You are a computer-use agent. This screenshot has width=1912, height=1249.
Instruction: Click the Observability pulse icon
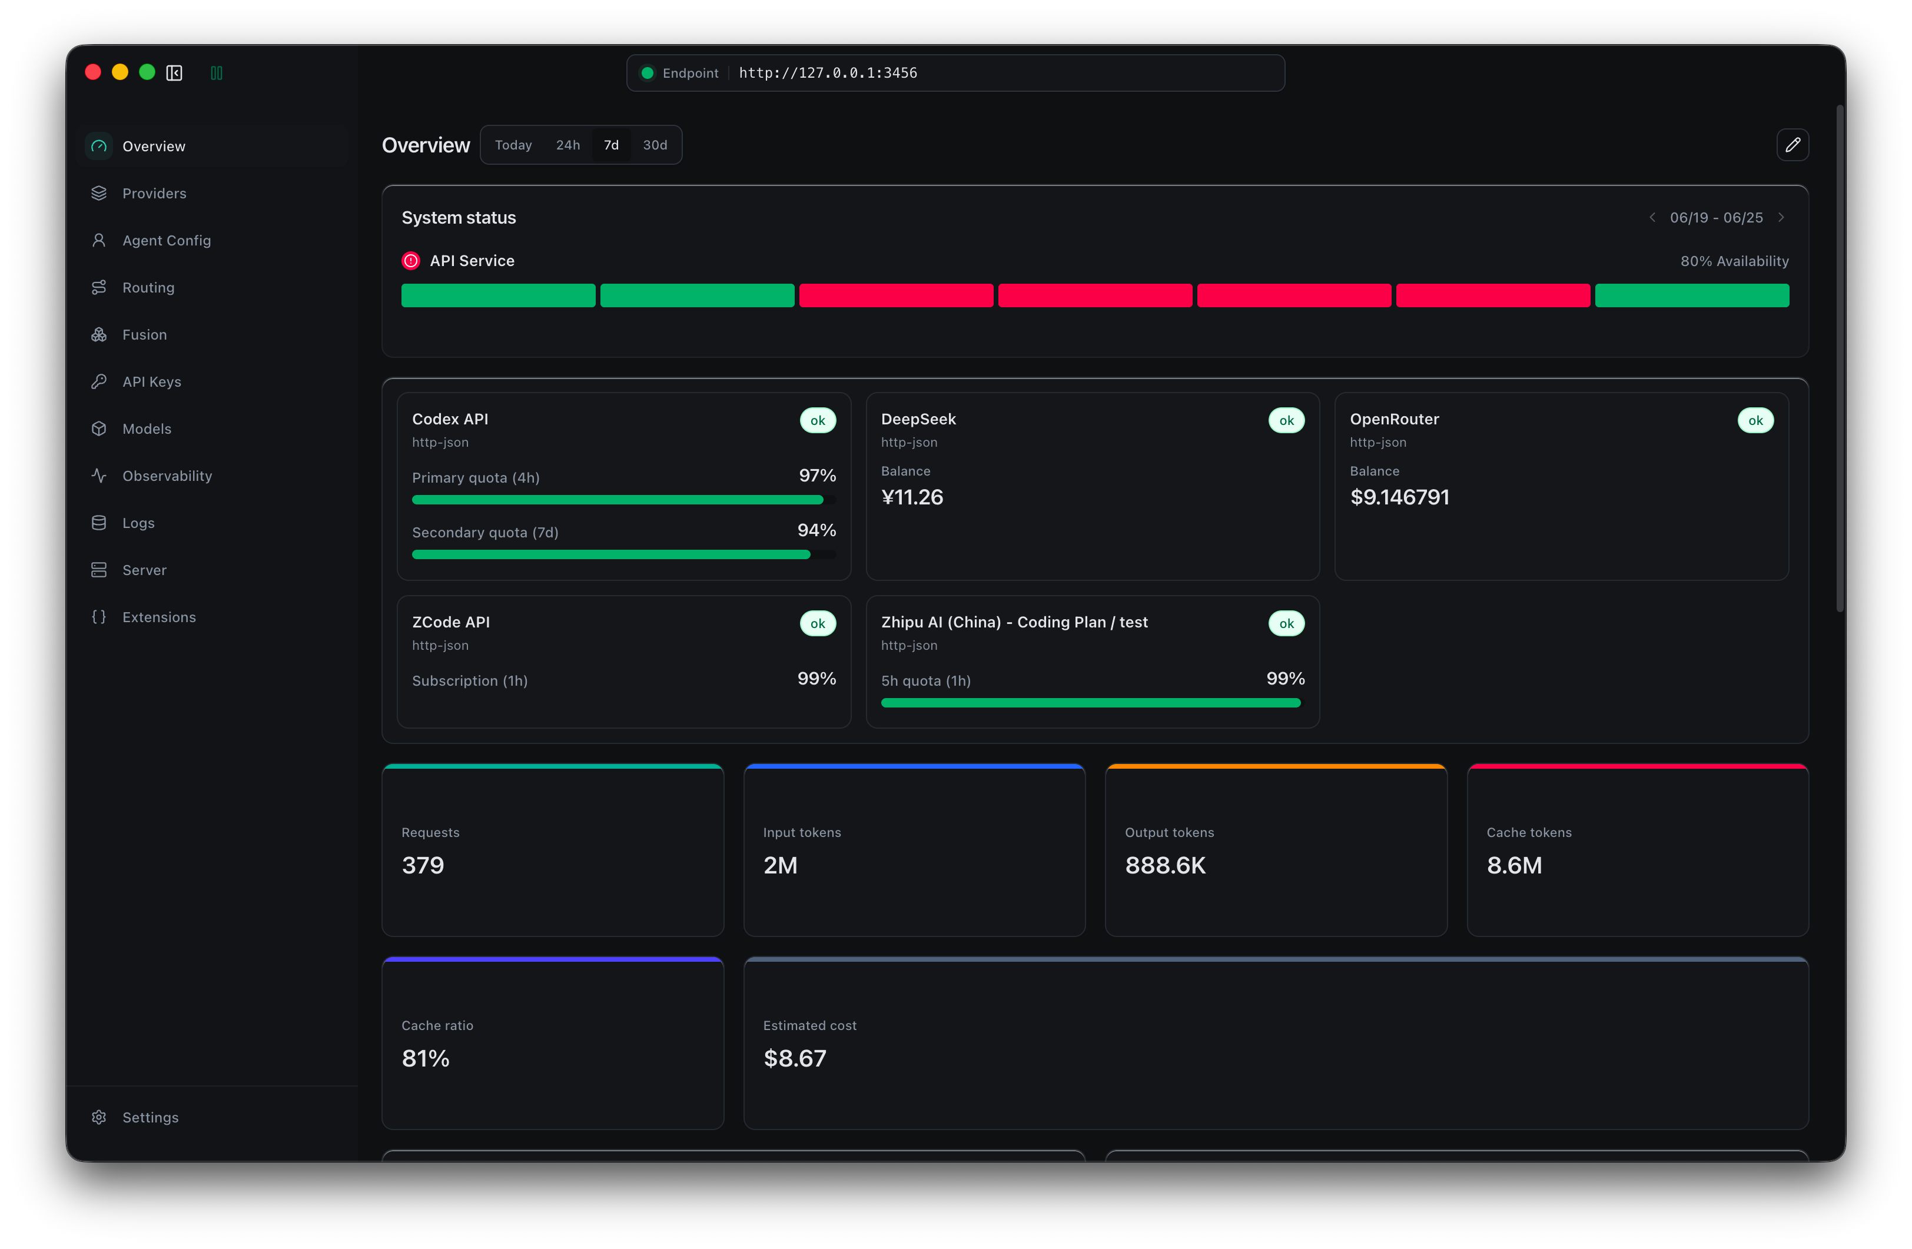coord(99,476)
